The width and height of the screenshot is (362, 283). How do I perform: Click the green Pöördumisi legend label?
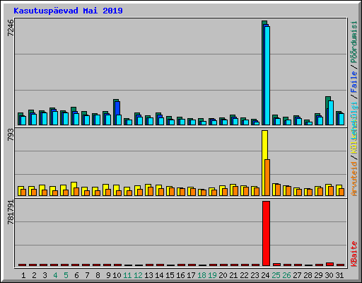tap(354, 42)
